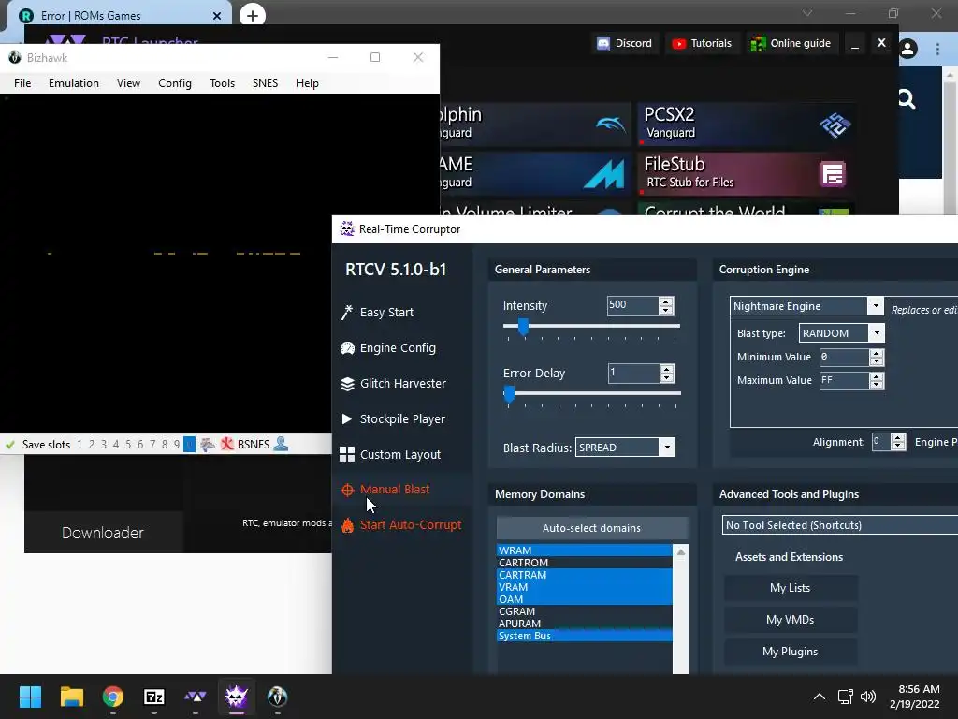Select FileStub RTC Stub for Files
The width and height of the screenshot is (958, 719).
click(x=746, y=173)
